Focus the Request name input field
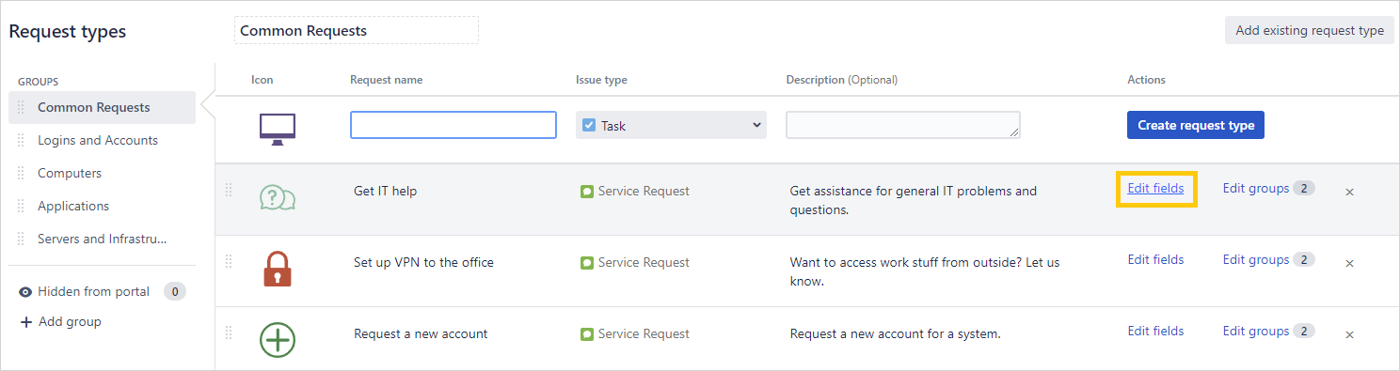The width and height of the screenshot is (1400, 371). [x=453, y=125]
